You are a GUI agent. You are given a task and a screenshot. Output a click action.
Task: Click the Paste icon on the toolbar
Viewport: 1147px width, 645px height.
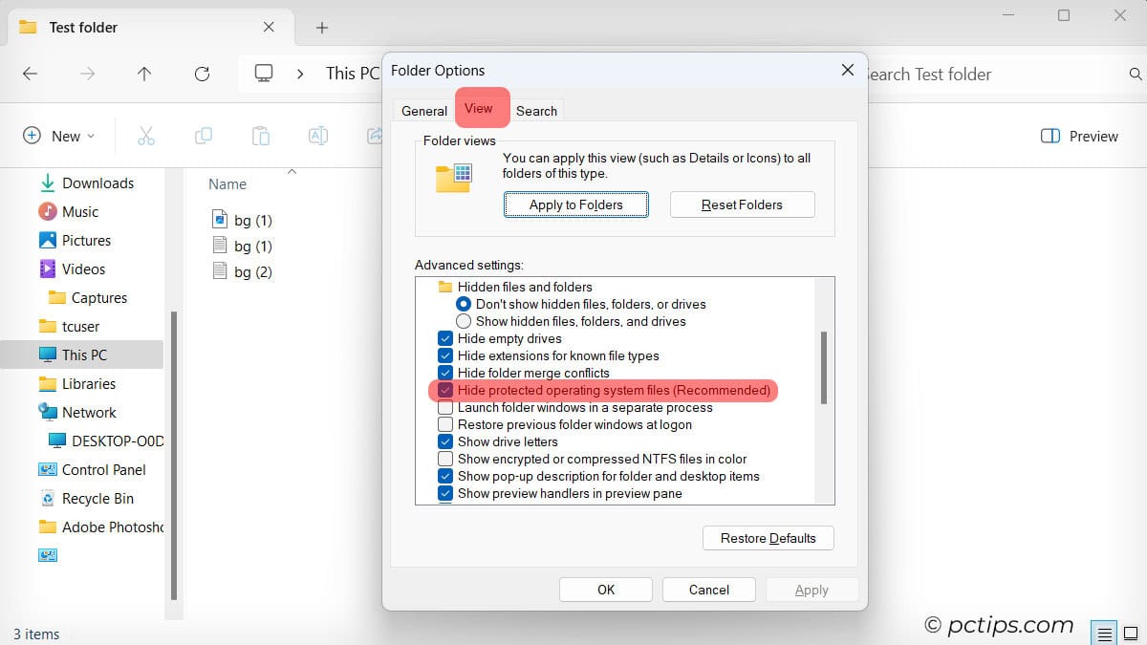[260, 136]
